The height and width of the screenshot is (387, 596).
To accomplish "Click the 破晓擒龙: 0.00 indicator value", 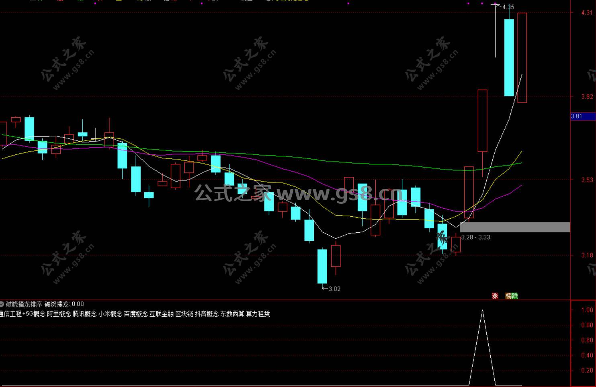I will point(64,304).
